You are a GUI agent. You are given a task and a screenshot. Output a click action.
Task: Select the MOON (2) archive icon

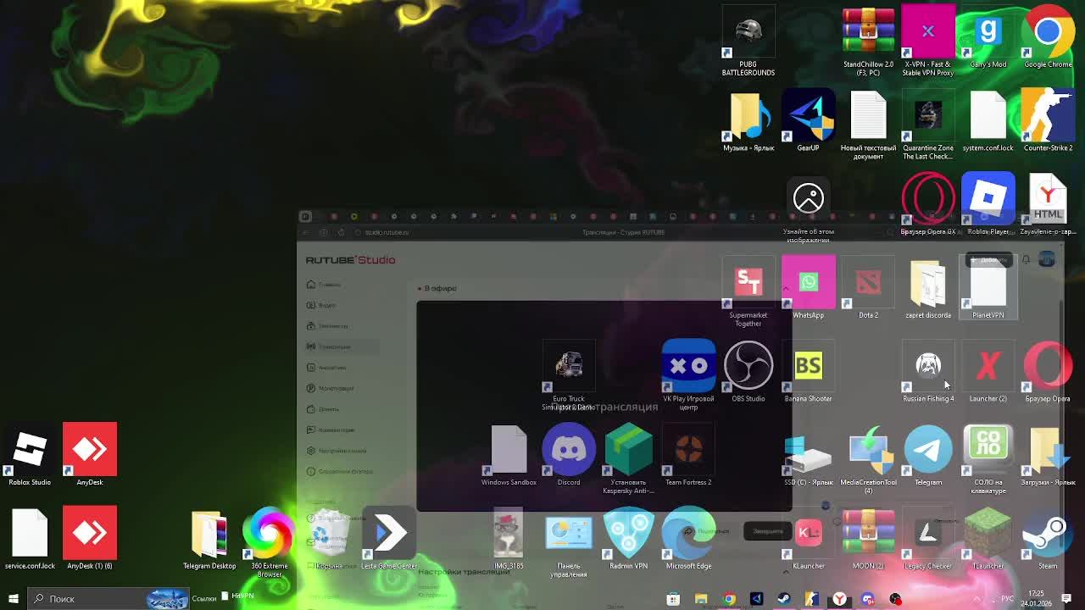(868, 533)
